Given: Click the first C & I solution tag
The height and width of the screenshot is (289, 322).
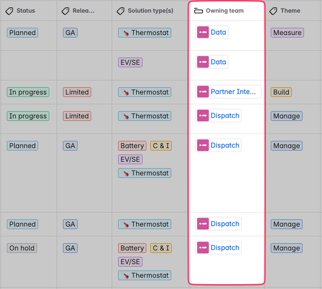Looking at the screenshot, I should 161,146.
